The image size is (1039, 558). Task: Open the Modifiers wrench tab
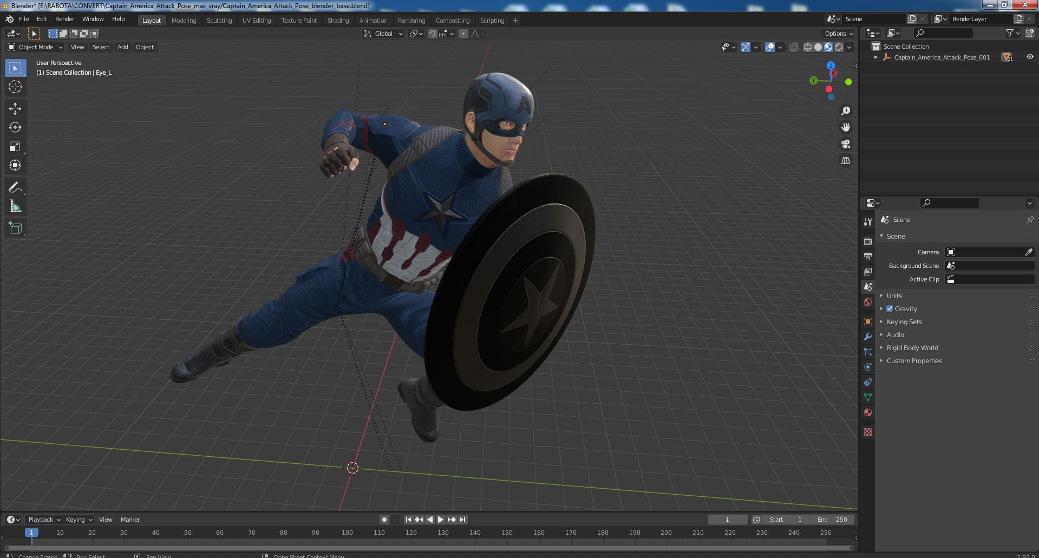[868, 337]
